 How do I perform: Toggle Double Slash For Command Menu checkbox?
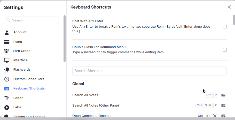coord(225,50)
